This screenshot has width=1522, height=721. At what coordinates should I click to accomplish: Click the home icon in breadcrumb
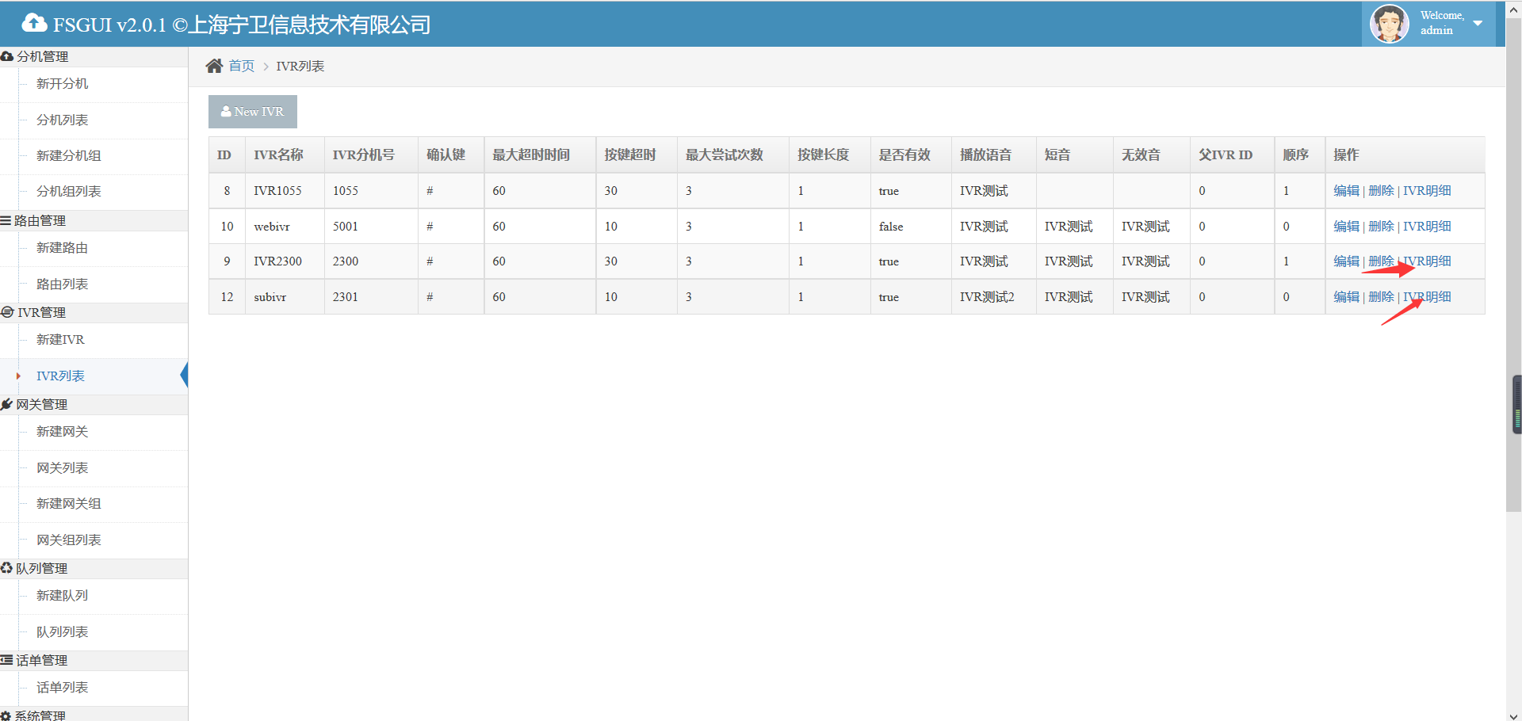click(214, 66)
